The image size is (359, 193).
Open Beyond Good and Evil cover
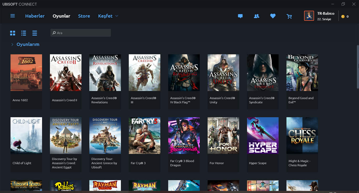pyautogui.click(x=302, y=73)
